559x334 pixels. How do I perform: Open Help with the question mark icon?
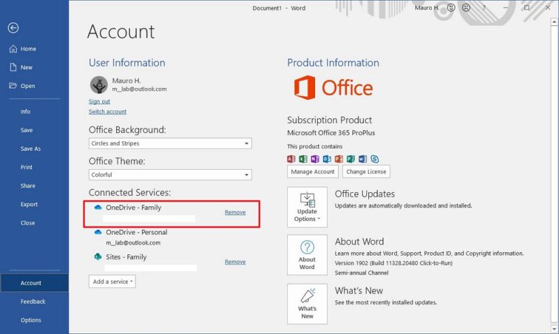point(484,7)
